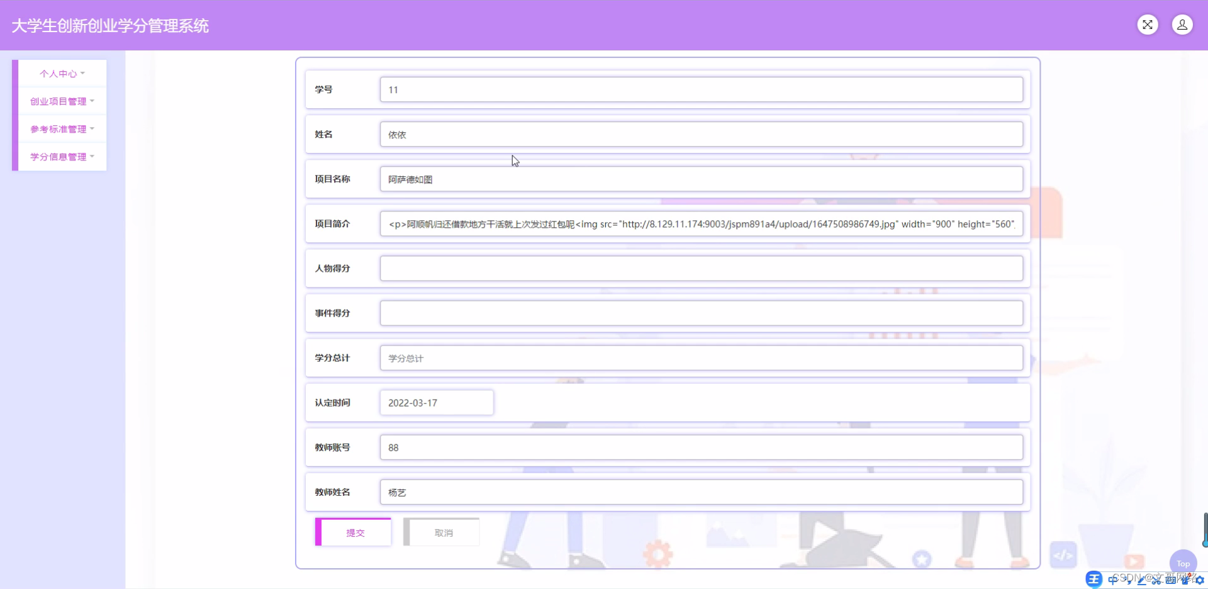Click the 大学生创新创业学分管理系统 title
This screenshot has width=1208, height=589.
(x=110, y=25)
